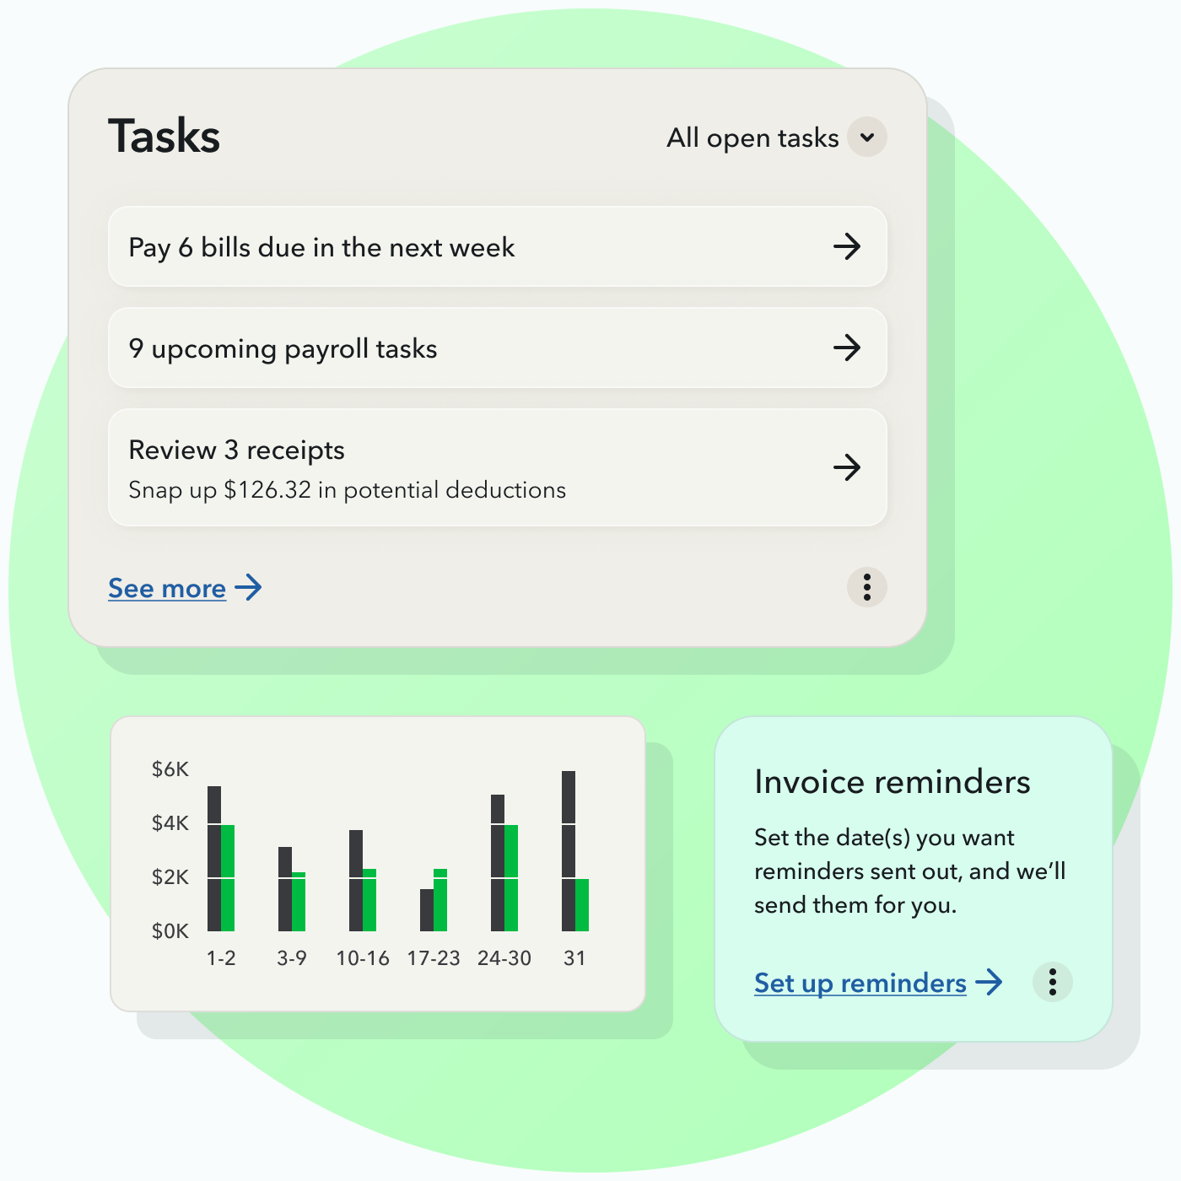Click the green bar for period 17-23
This screenshot has height=1181, width=1181.
pos(440,900)
